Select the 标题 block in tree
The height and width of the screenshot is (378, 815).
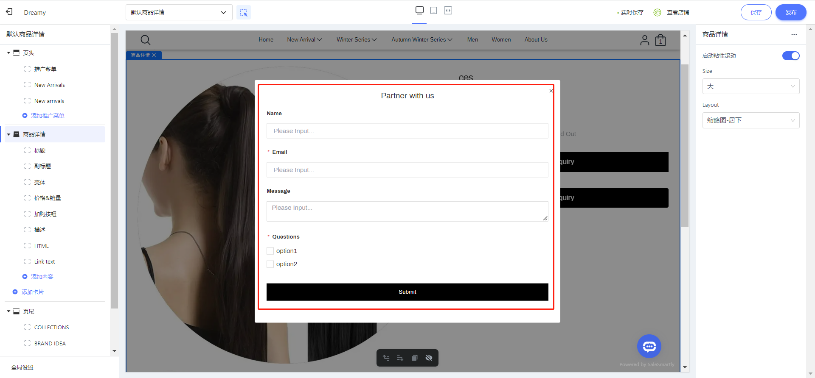click(40, 150)
